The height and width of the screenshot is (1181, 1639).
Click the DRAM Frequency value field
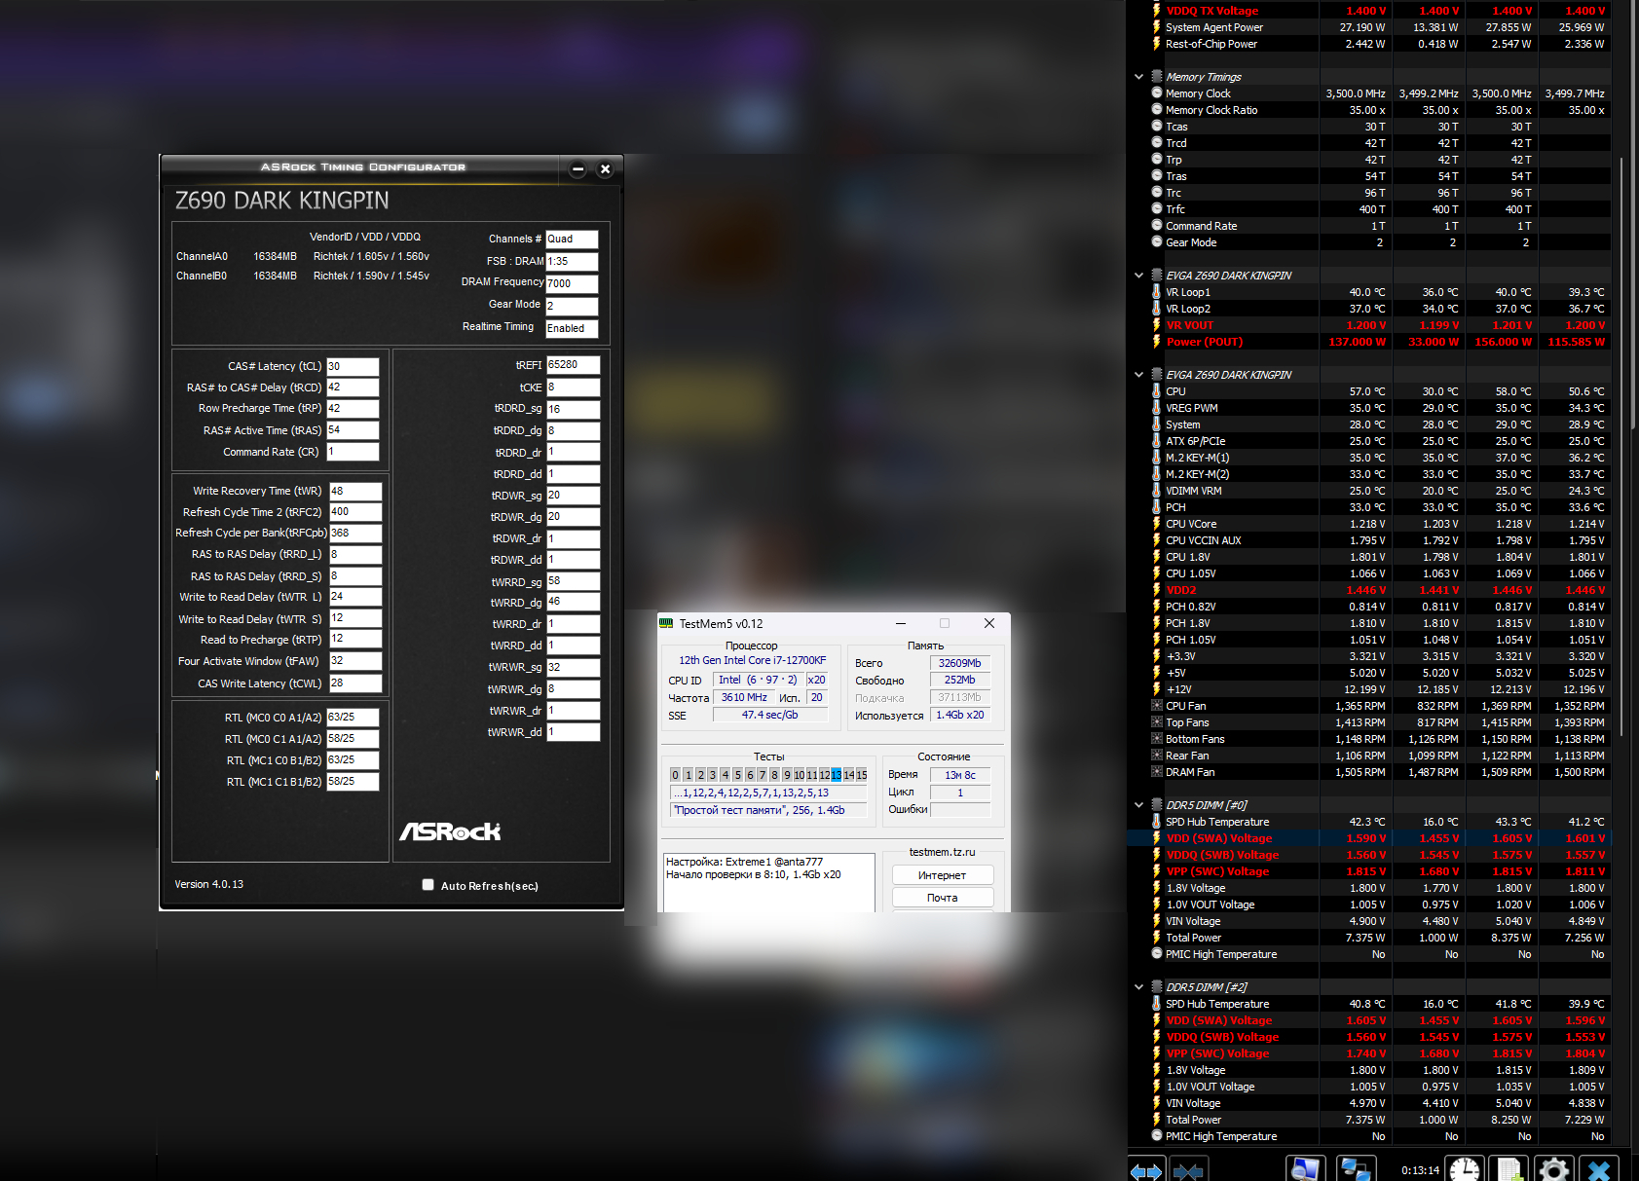[572, 283]
